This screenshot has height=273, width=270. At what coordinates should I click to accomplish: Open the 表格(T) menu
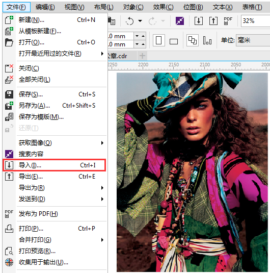[252, 7]
